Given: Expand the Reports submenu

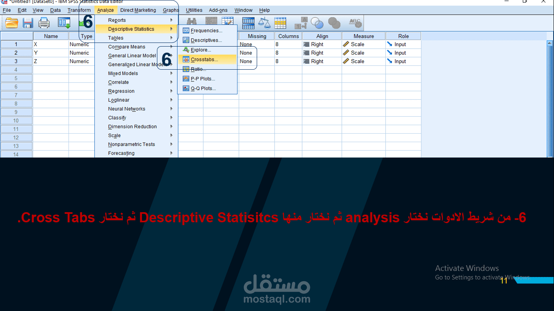Looking at the screenshot, I should coord(136,20).
